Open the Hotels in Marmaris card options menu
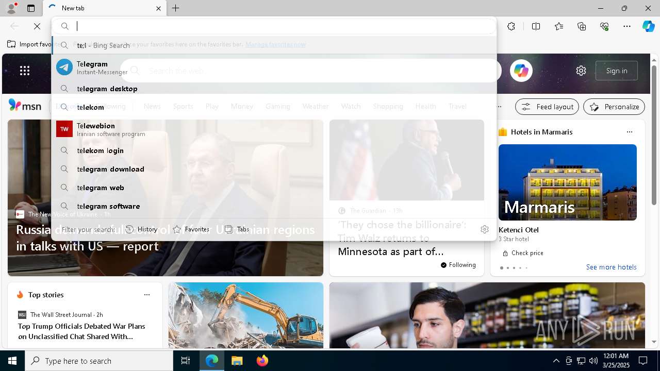660x371 pixels. click(630, 132)
